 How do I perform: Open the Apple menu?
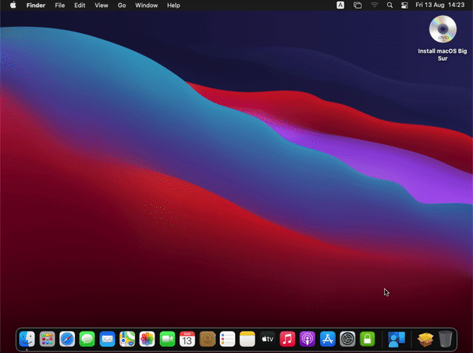click(x=13, y=5)
